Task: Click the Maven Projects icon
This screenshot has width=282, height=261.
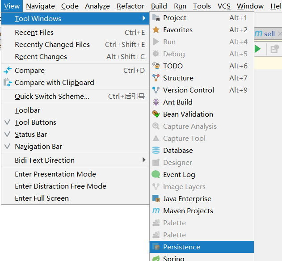Action: click(x=156, y=211)
